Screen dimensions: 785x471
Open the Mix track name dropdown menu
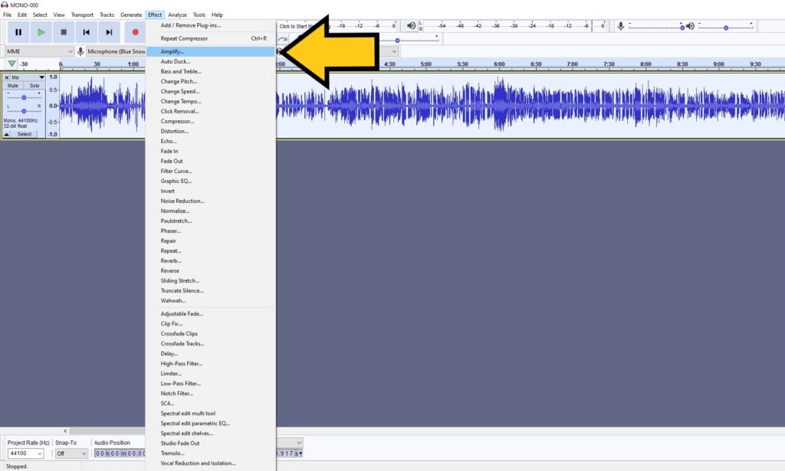[41, 77]
